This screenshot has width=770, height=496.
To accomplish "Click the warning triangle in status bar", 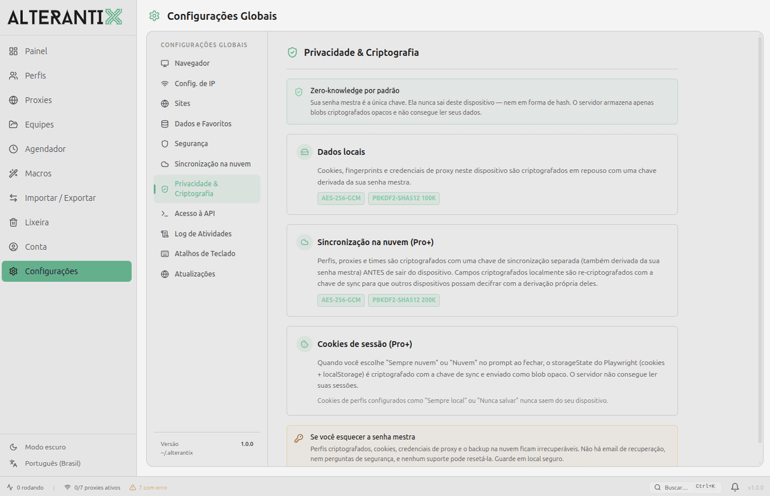I will (133, 487).
